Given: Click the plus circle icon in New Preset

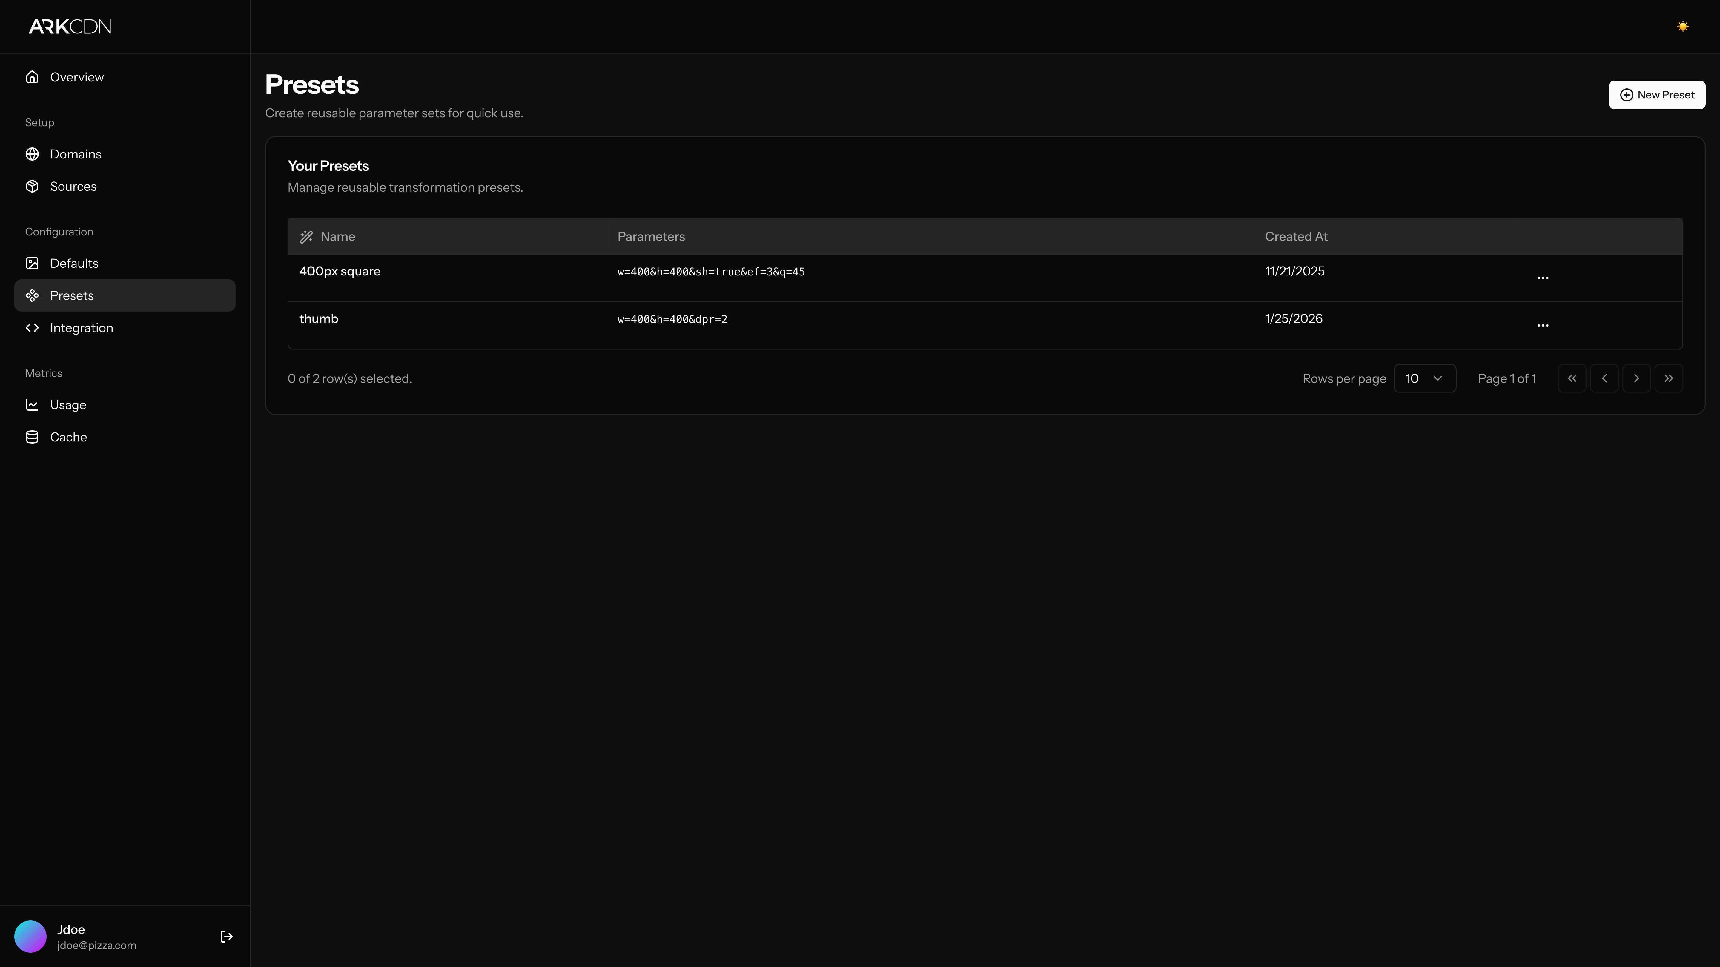Looking at the screenshot, I should coord(1627,95).
